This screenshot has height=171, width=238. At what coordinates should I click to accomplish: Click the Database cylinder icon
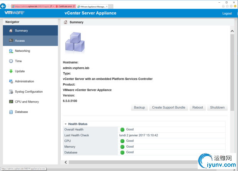11,112
